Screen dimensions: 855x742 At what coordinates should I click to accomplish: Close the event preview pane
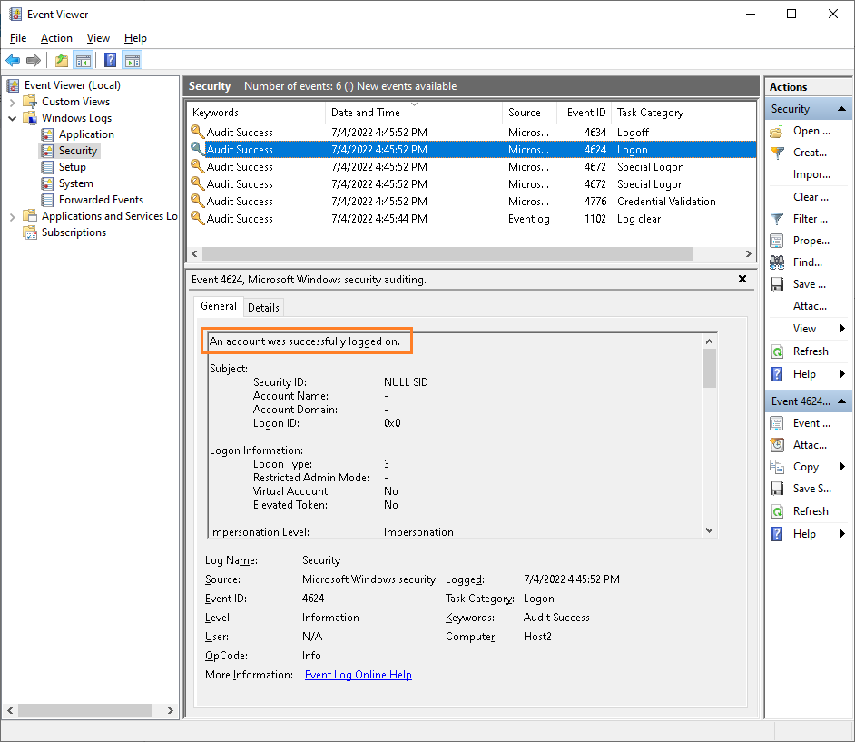point(742,279)
